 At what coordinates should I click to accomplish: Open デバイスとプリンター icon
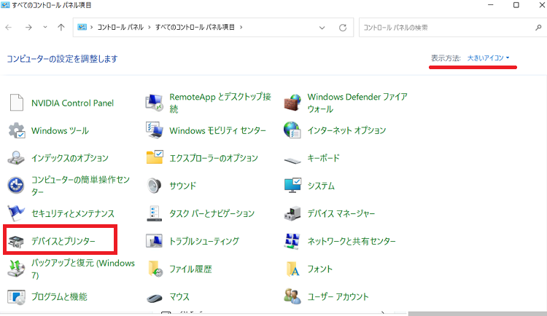pyautogui.click(x=16, y=241)
